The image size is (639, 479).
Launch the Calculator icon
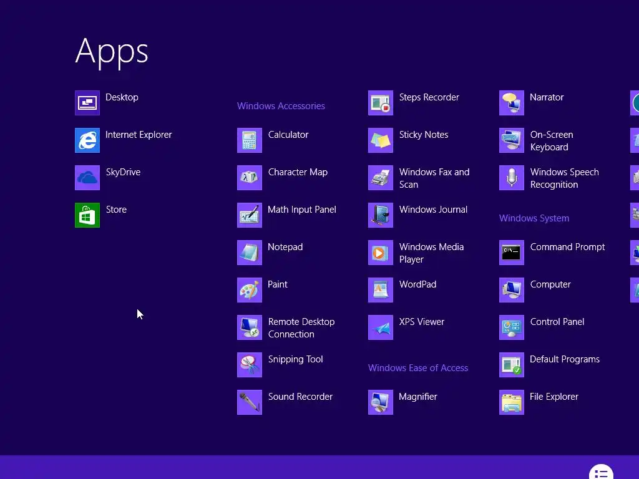[250, 140]
